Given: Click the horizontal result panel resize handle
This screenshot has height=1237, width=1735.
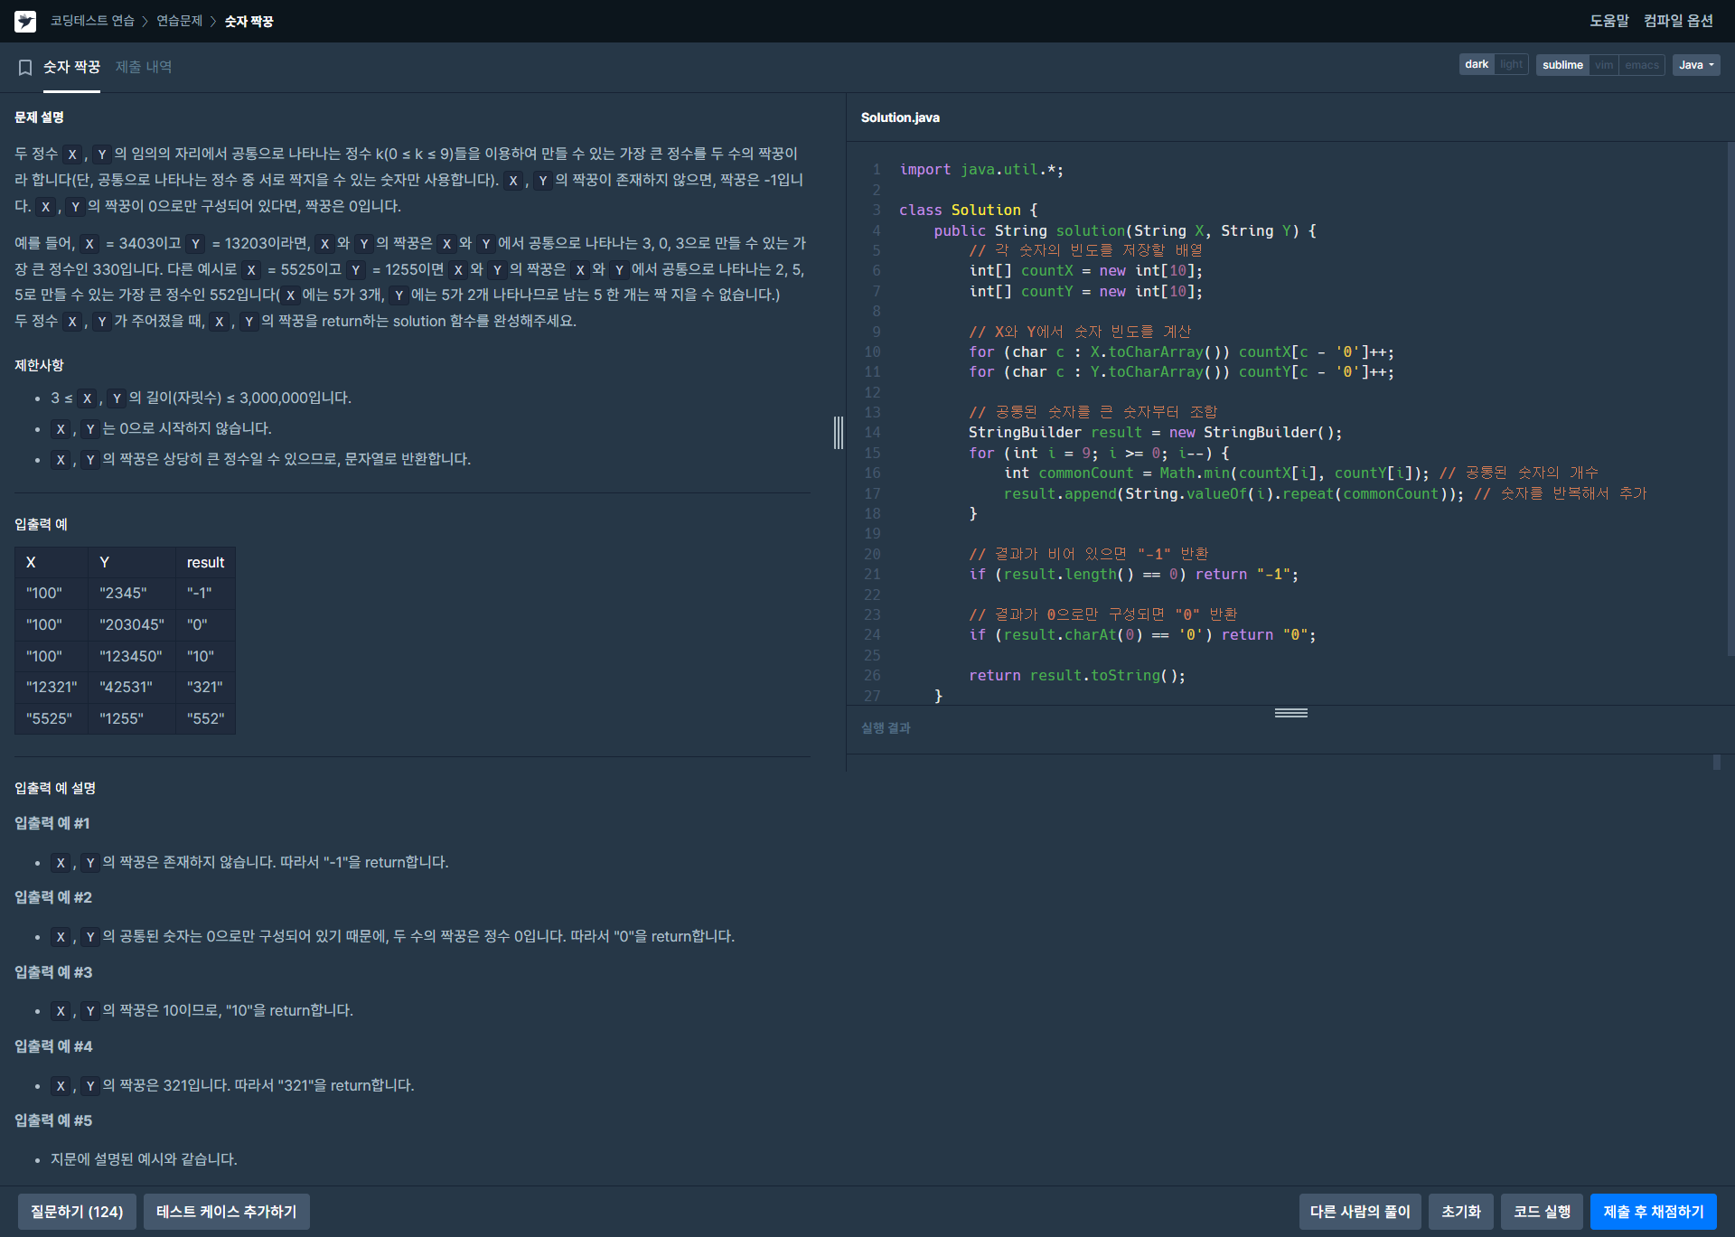Looking at the screenshot, I should click(x=1290, y=713).
